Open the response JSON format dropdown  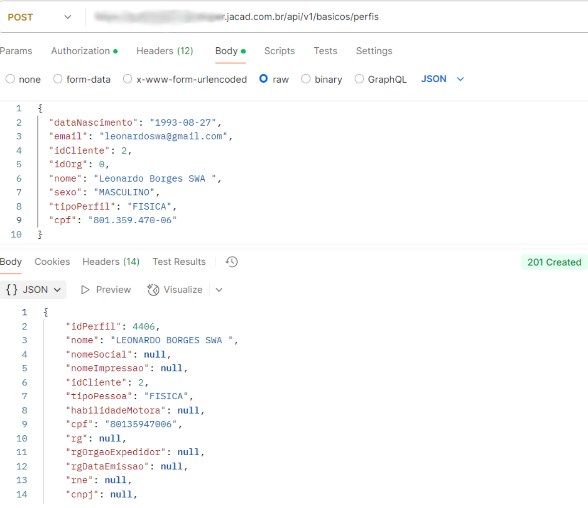pyautogui.click(x=33, y=290)
